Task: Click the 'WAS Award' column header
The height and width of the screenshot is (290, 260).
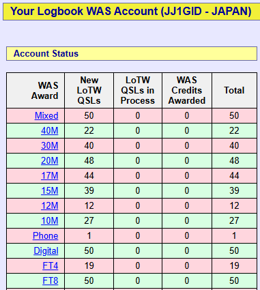Action: (x=44, y=91)
